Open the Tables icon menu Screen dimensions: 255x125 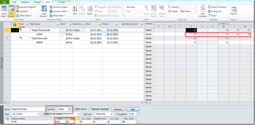[x=90, y=10]
